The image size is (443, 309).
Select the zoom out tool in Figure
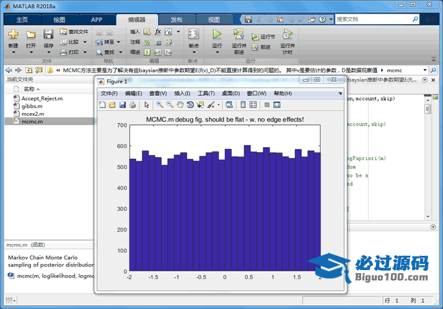[170, 105]
